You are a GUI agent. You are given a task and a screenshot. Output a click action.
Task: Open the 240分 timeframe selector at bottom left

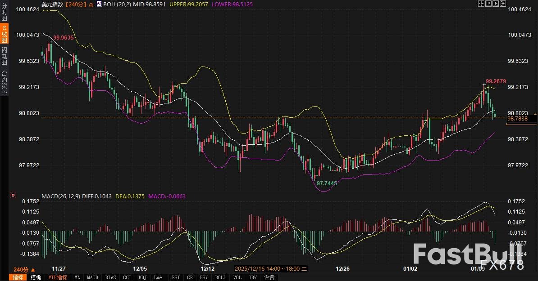24,269
